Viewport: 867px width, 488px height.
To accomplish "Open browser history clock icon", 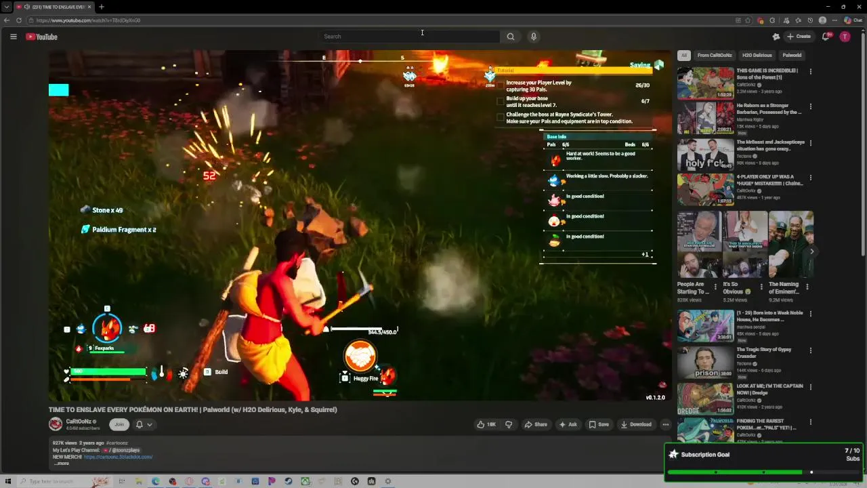I will click(810, 20).
